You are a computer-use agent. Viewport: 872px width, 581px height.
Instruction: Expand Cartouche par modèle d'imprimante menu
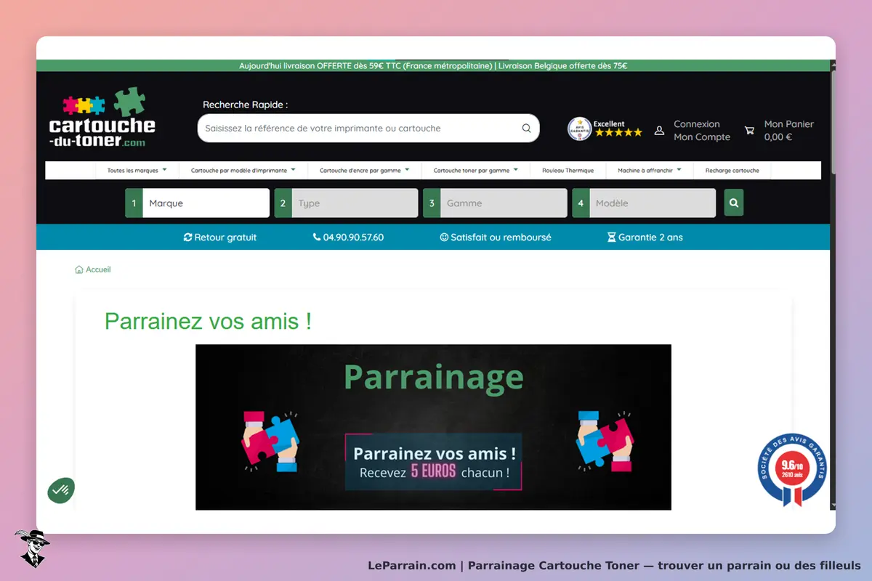tap(243, 171)
